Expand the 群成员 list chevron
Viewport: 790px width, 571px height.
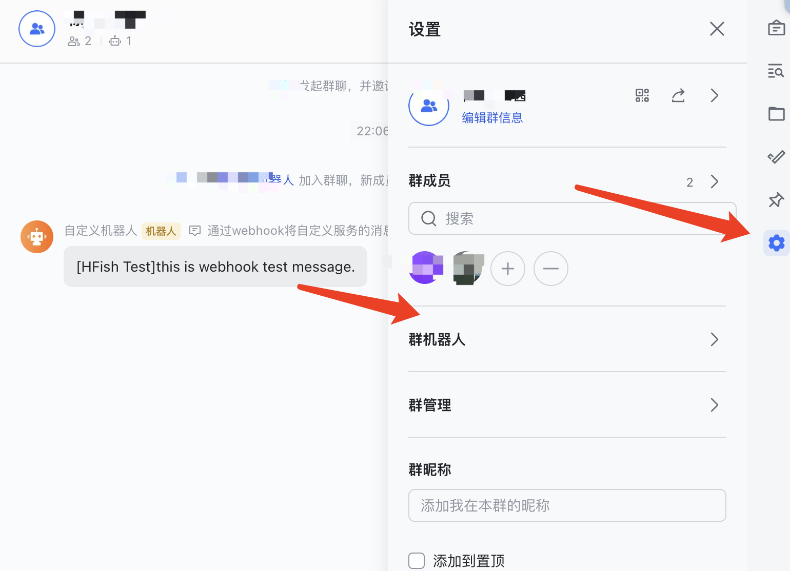(x=714, y=181)
